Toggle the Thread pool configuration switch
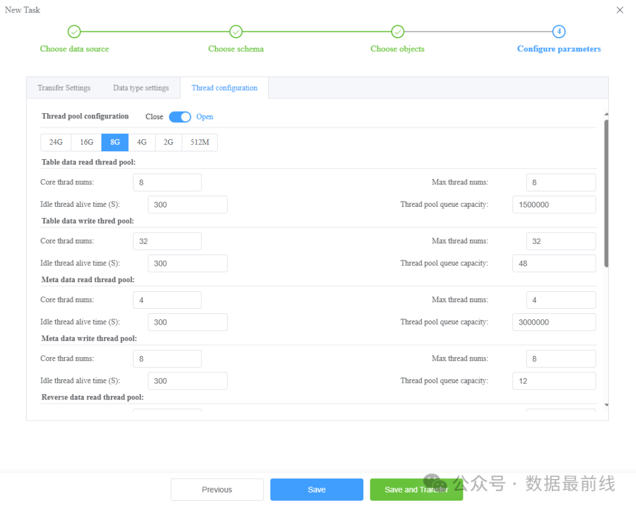 click(x=180, y=117)
